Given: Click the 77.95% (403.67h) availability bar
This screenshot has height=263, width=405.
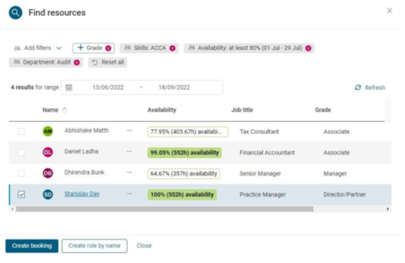Looking at the screenshot, I should (x=188, y=132).
